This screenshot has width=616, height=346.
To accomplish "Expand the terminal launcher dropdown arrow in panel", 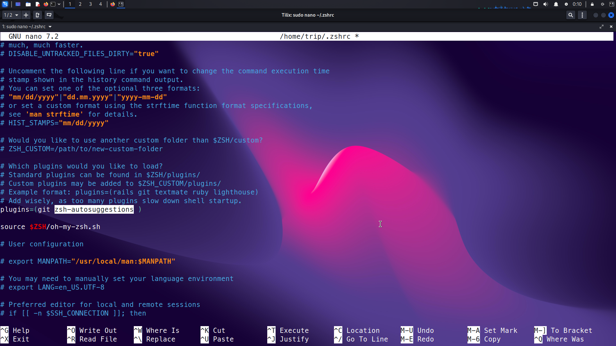I will 59,4.
